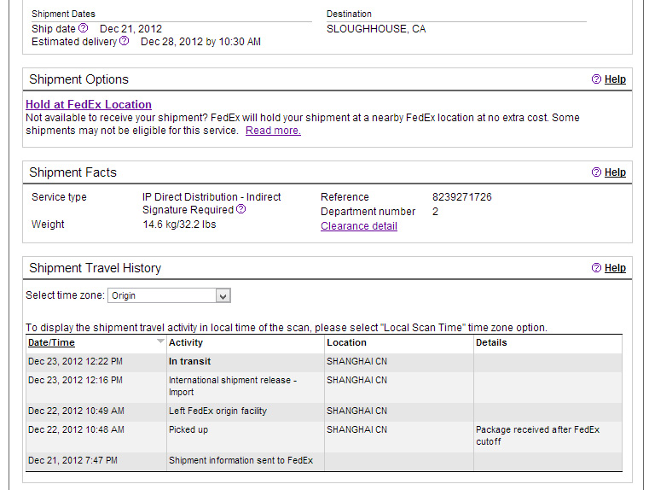Screen dimensions: 649x490
Task: Select the Origin time zone combo box
Action: (x=169, y=295)
